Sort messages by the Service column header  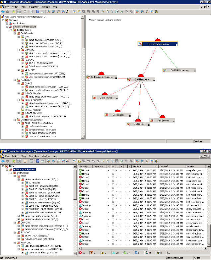point(196,166)
